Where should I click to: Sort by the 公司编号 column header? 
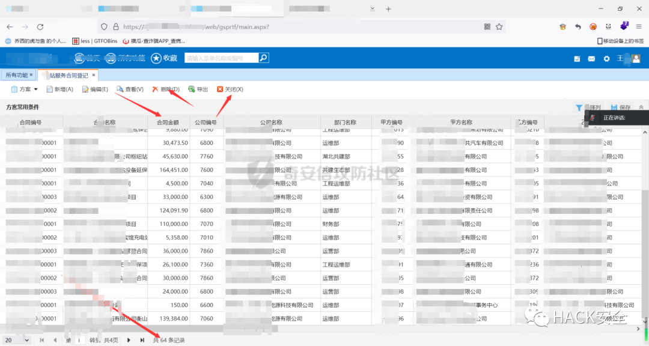[x=206, y=123]
